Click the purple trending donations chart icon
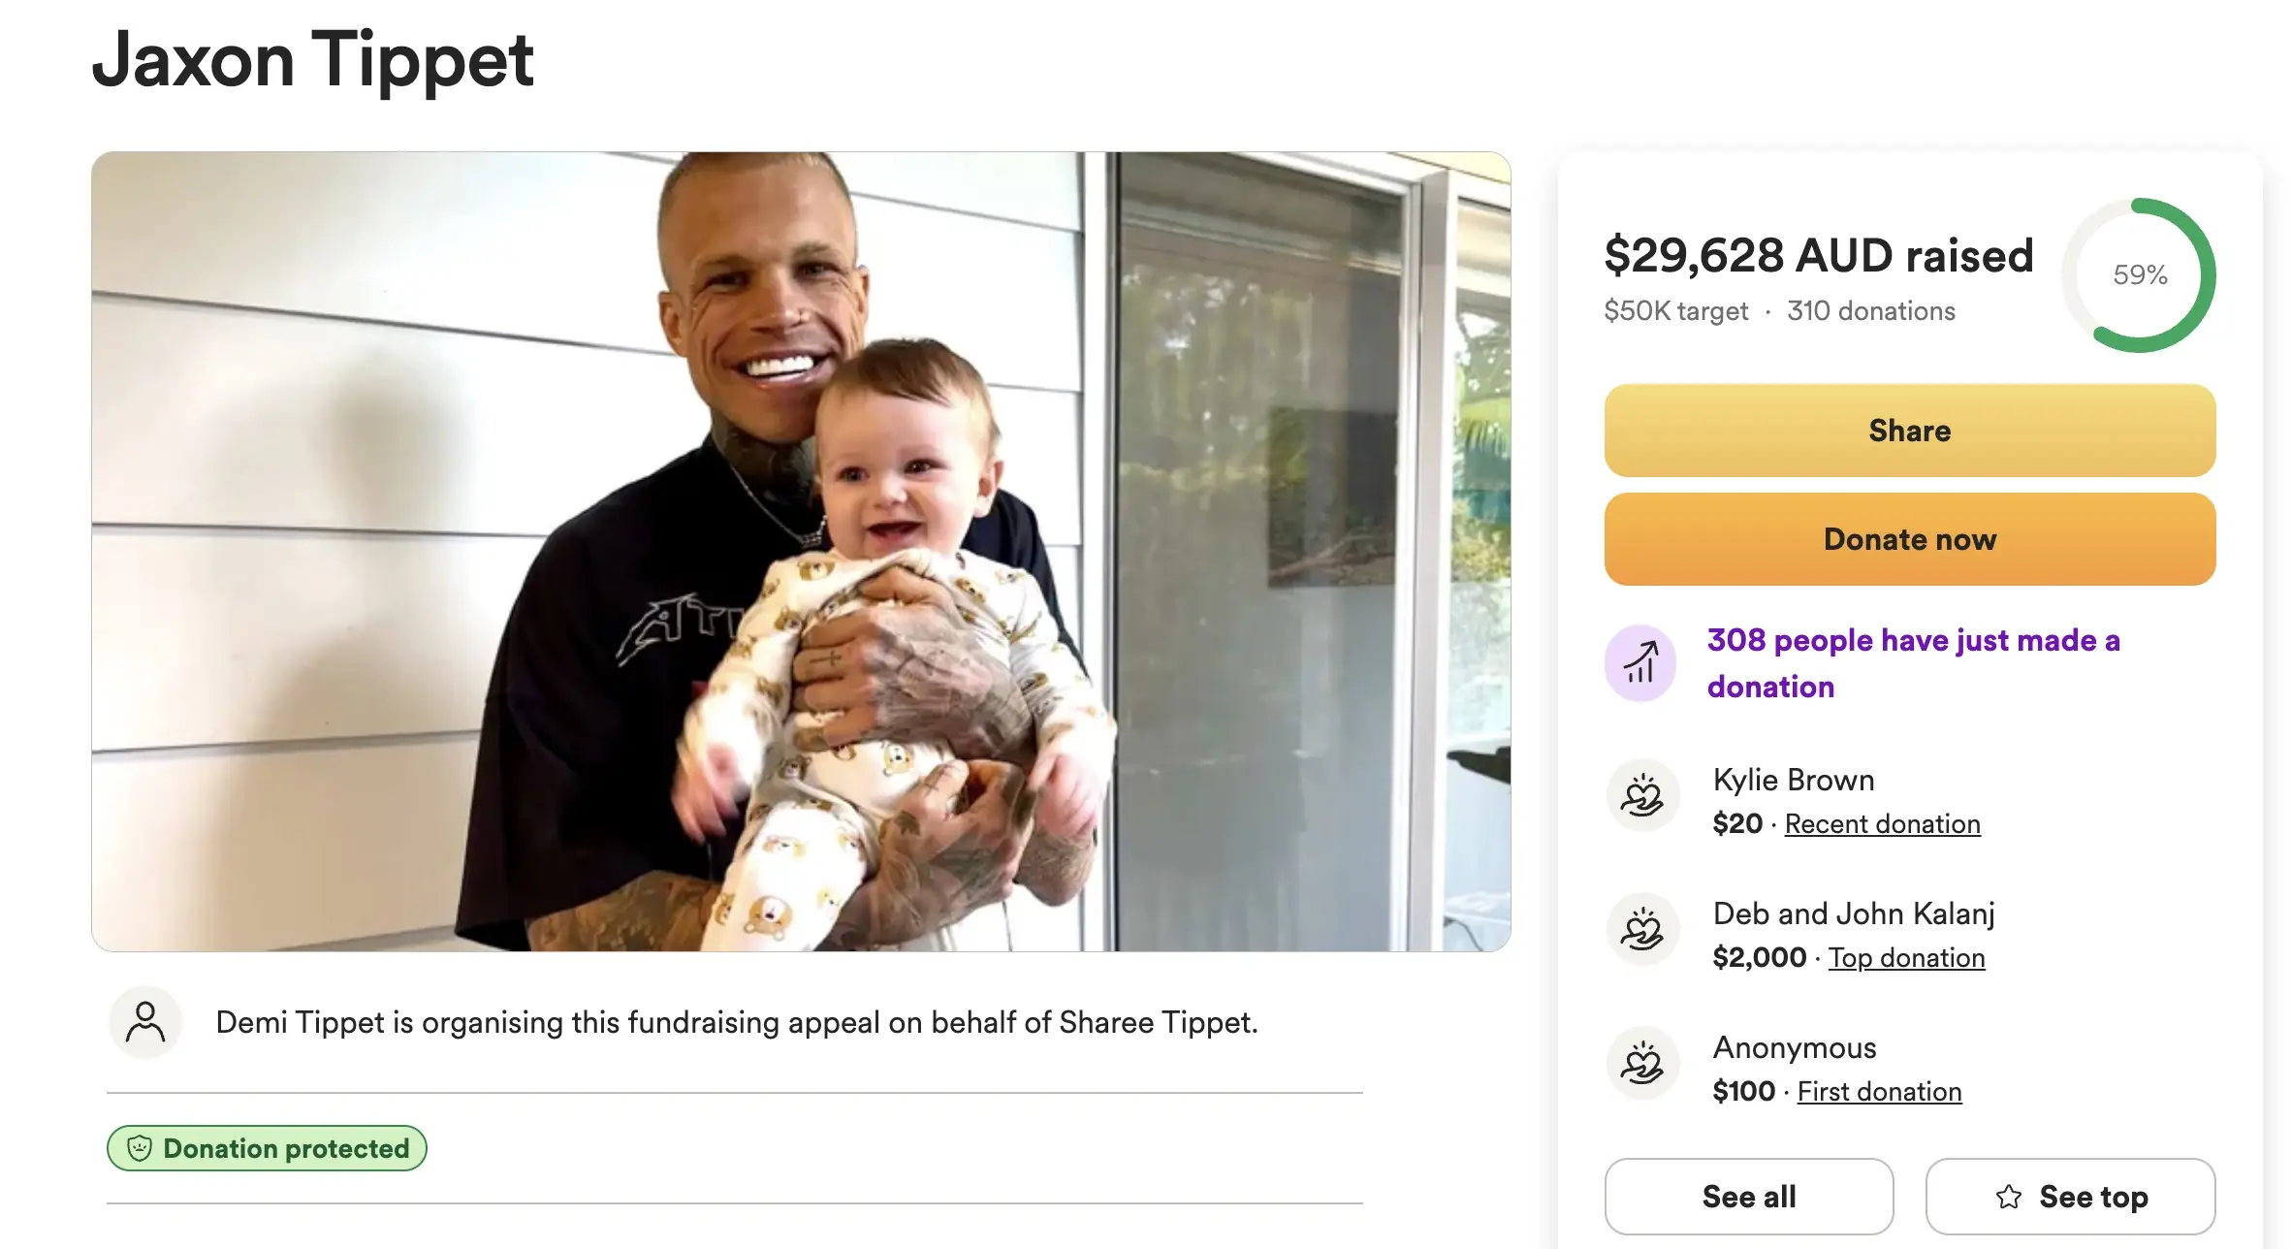This screenshot has width=2292, height=1249. (1640, 663)
